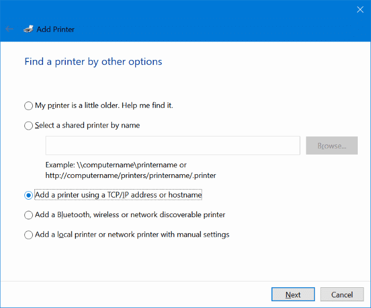Click the shared printer name text field
Image resolution: width=371 pixels, height=308 pixels.
tap(173, 146)
